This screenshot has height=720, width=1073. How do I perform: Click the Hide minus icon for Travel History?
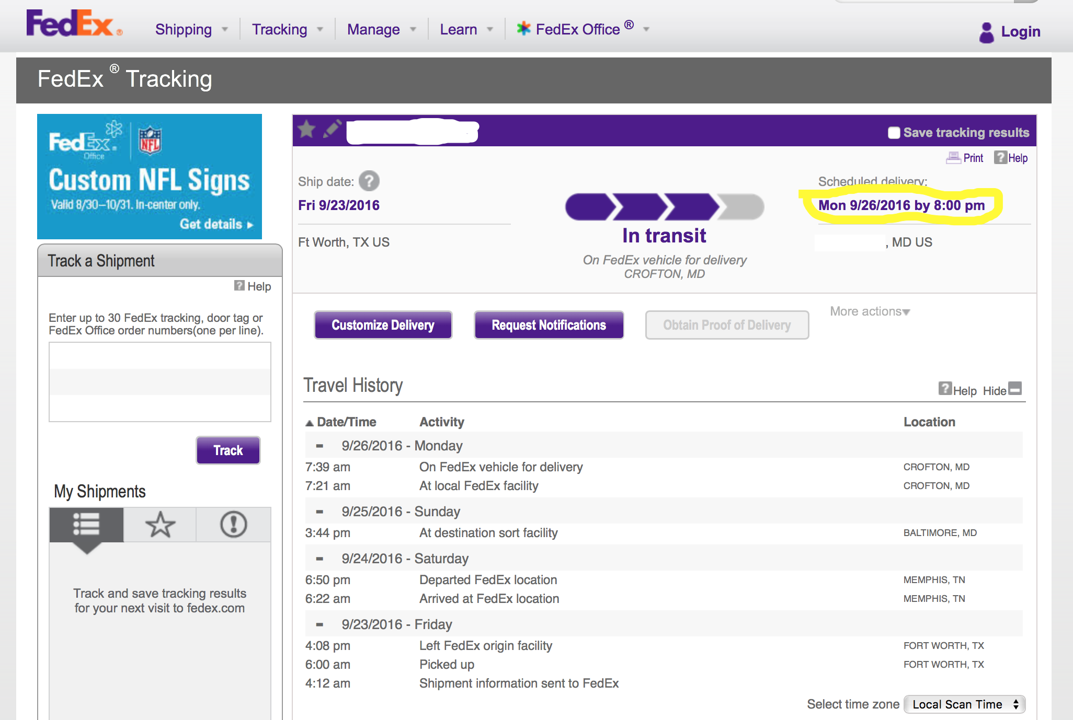click(x=1015, y=388)
